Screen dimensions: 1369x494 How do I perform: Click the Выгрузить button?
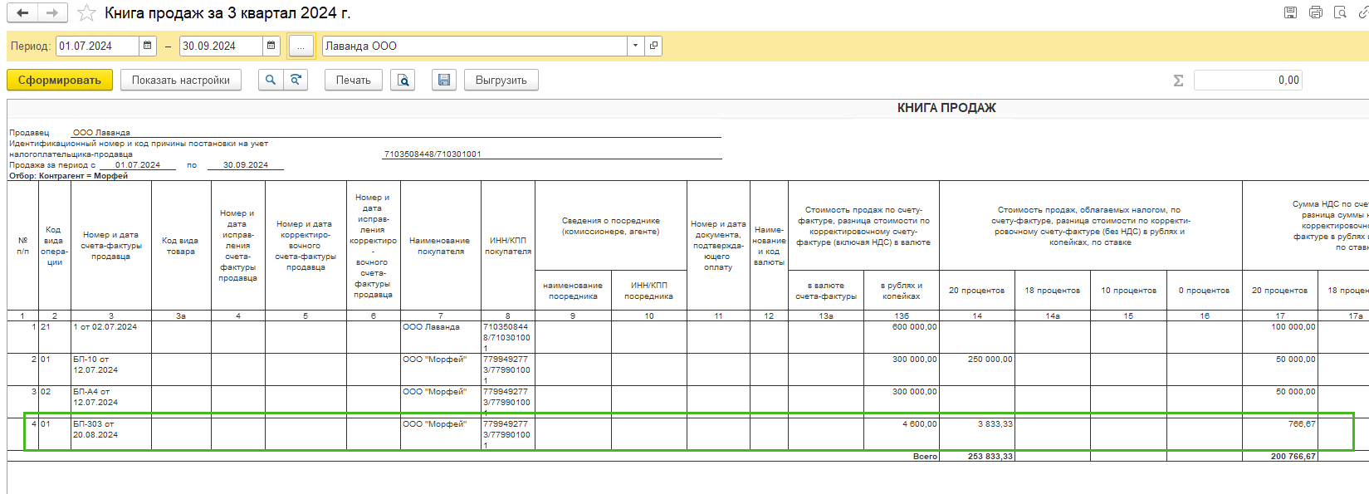[x=501, y=80]
